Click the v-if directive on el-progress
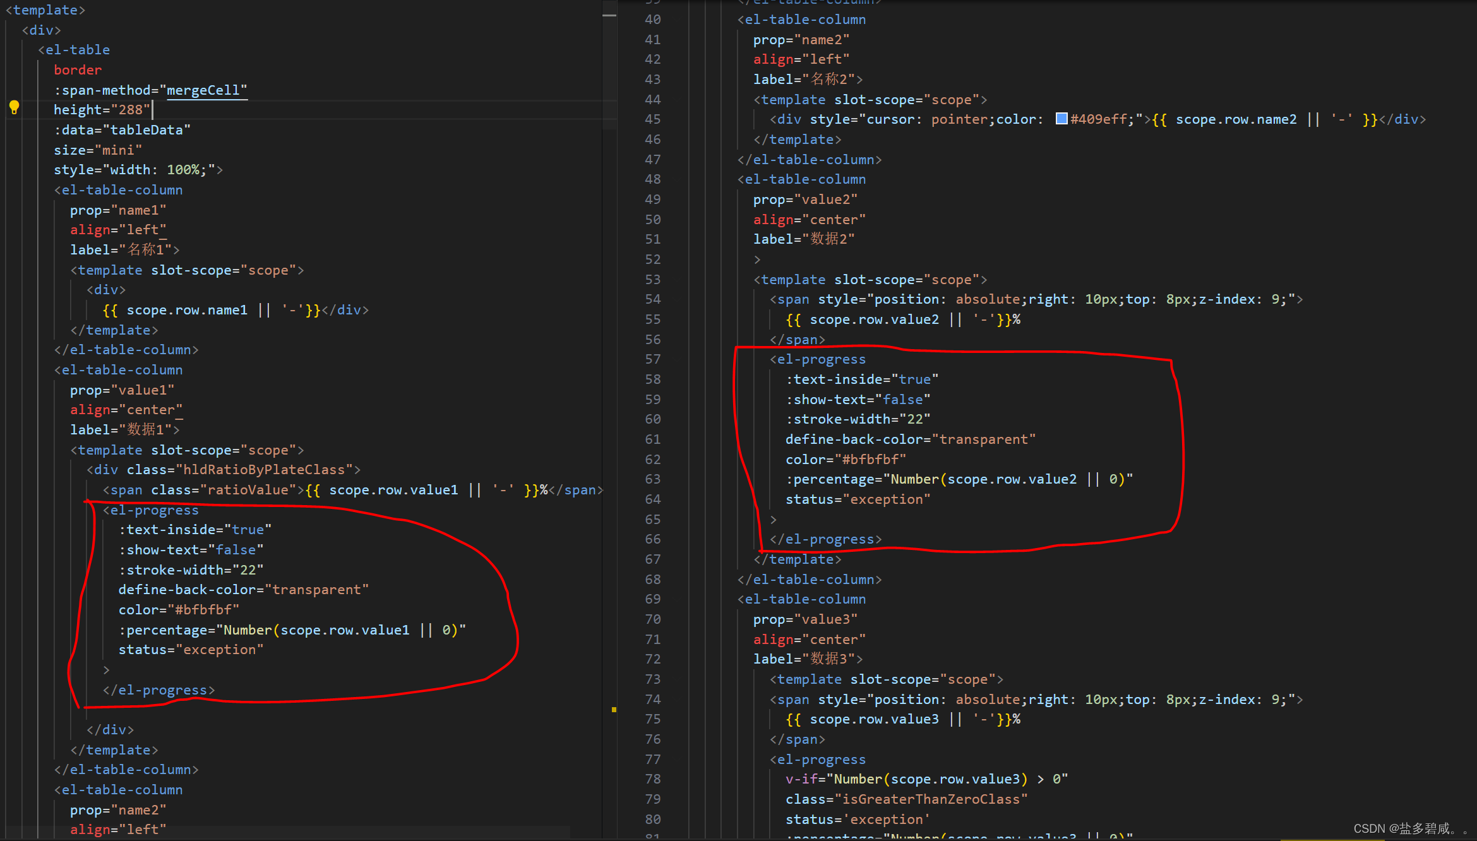 click(801, 779)
